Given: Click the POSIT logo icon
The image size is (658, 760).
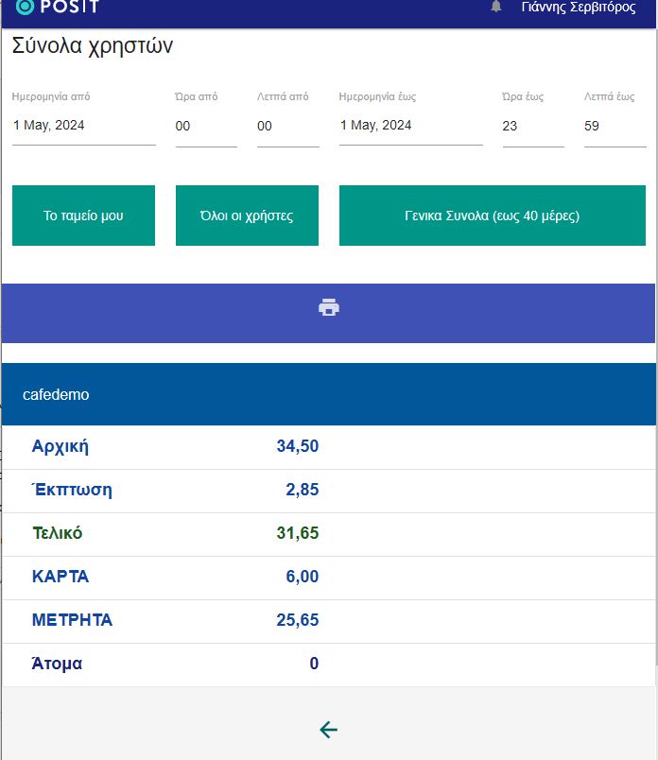Looking at the screenshot, I should pyautogui.click(x=25, y=7).
